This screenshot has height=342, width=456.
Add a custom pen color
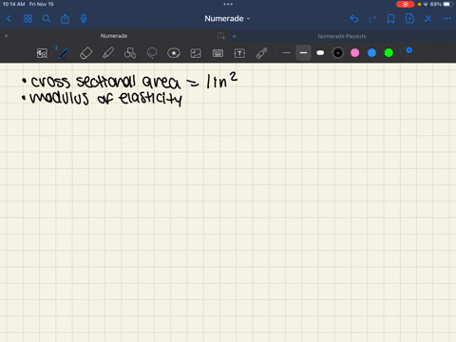(407, 52)
